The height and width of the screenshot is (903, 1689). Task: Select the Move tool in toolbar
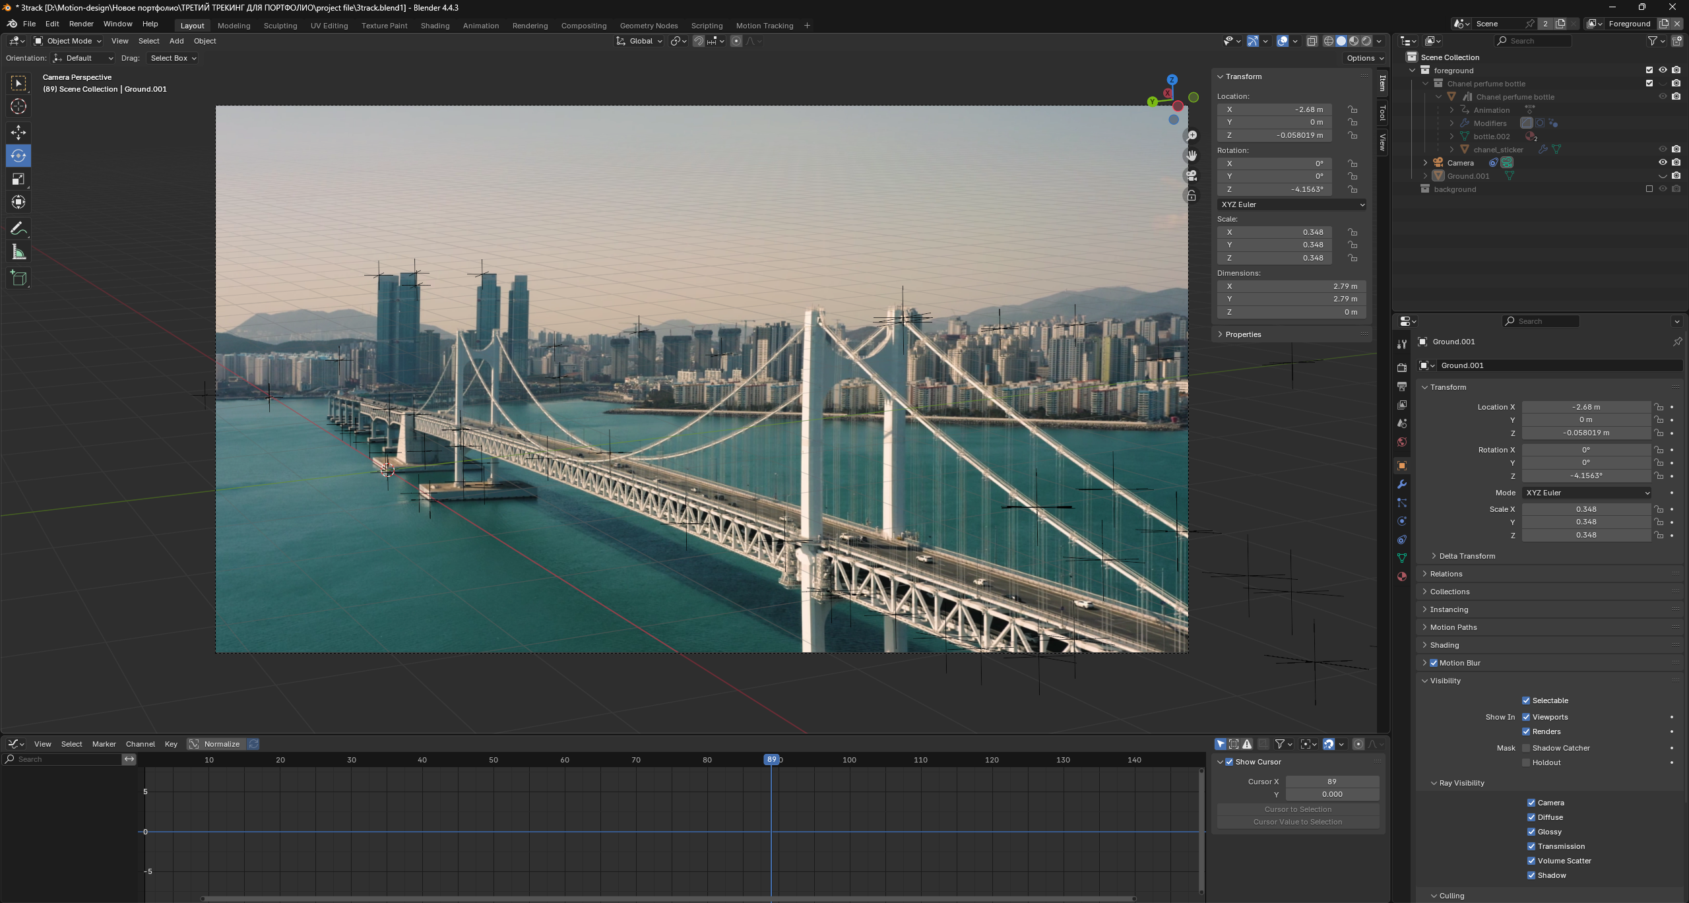click(x=18, y=133)
